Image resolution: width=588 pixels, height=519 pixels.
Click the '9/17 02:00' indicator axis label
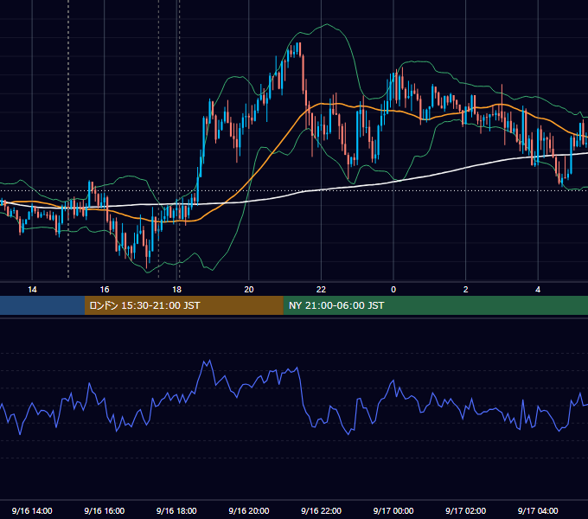[466, 510]
